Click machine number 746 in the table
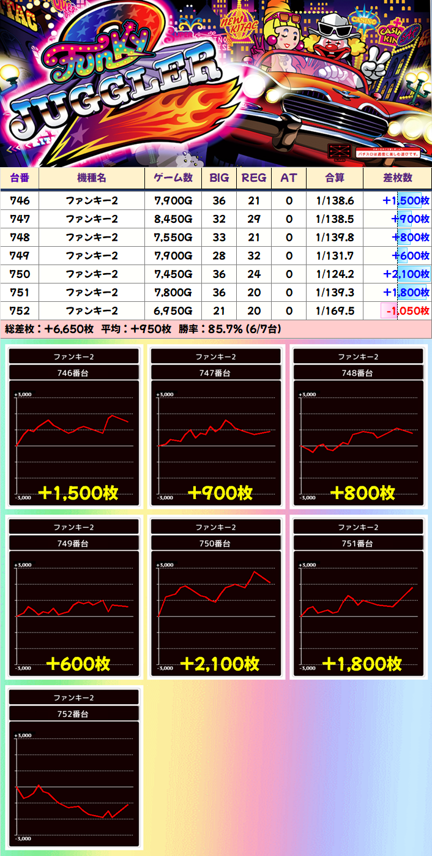 pyautogui.click(x=20, y=200)
